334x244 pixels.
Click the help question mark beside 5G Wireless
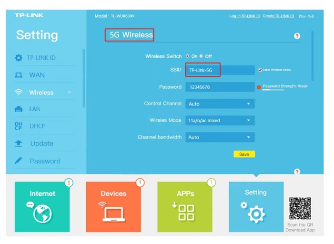tap(297, 36)
